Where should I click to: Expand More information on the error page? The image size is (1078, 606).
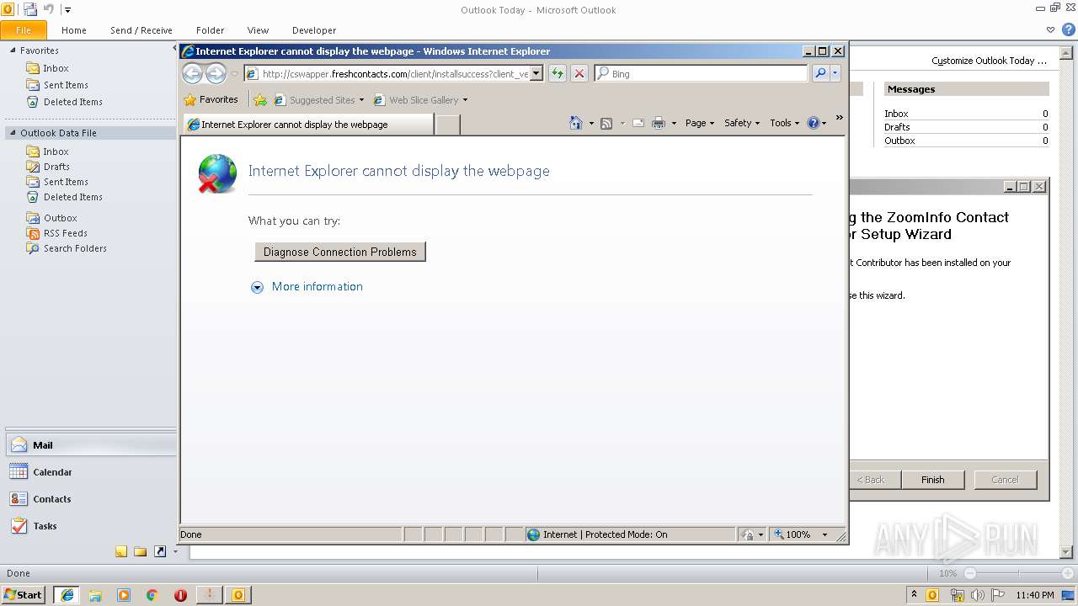coord(307,287)
